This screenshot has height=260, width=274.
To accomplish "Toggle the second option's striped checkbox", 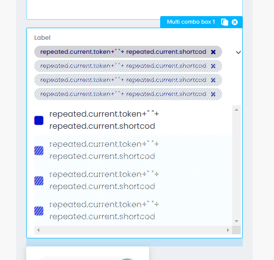I will pyautogui.click(x=39, y=150).
